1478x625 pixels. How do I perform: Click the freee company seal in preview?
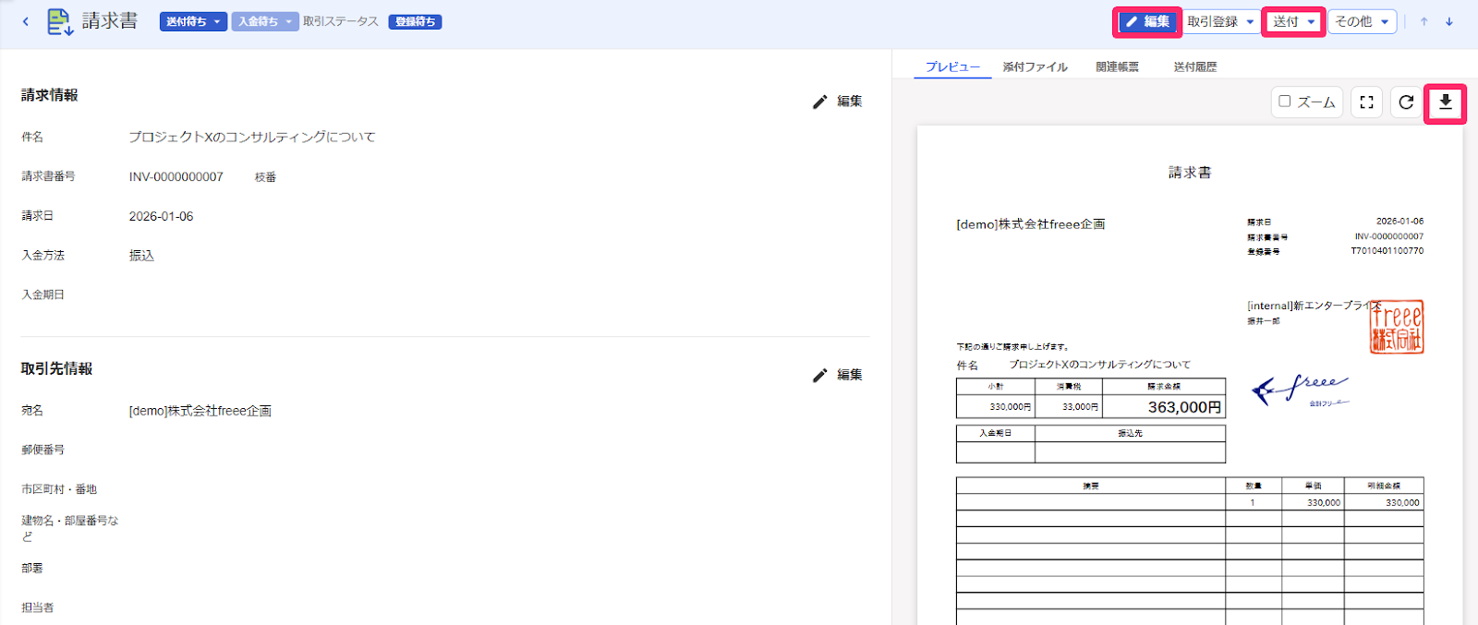[1397, 327]
